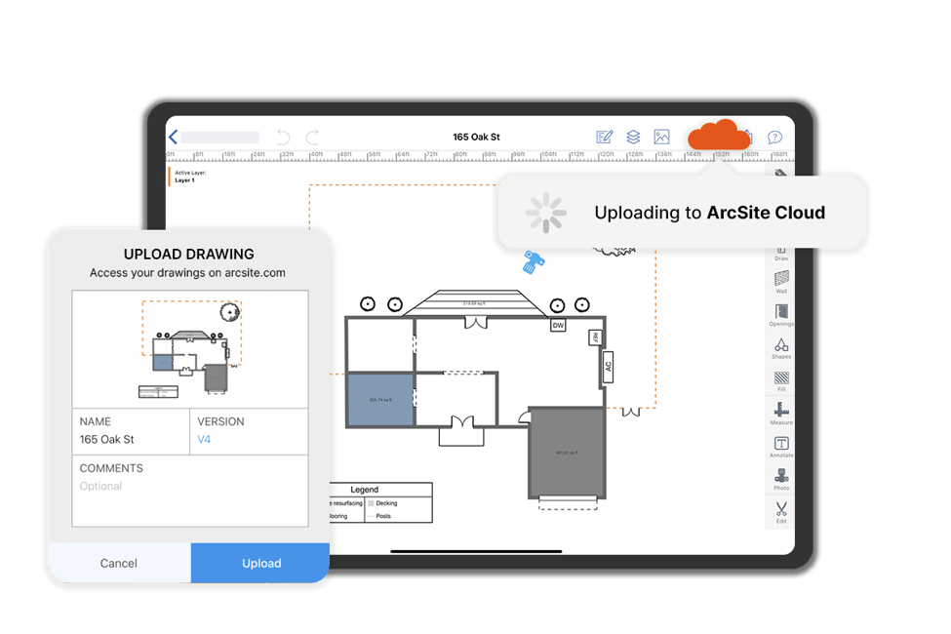This screenshot has width=951, height=634.
Task: Click the redo arrow icon
Action: (313, 138)
